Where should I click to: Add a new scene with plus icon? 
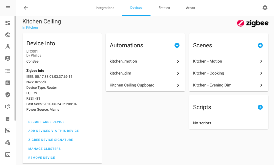point(260,45)
